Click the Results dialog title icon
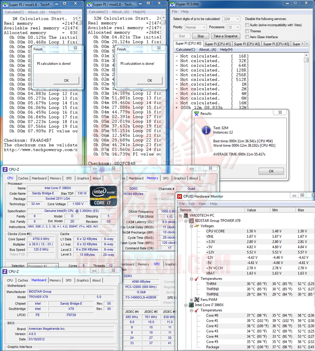This screenshot has width=315, height=351. tap(197, 114)
